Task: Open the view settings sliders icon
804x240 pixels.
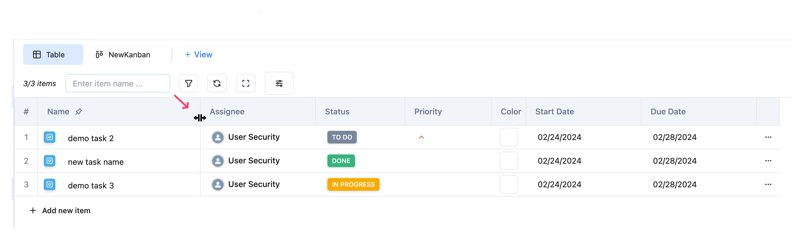Action: (x=279, y=83)
